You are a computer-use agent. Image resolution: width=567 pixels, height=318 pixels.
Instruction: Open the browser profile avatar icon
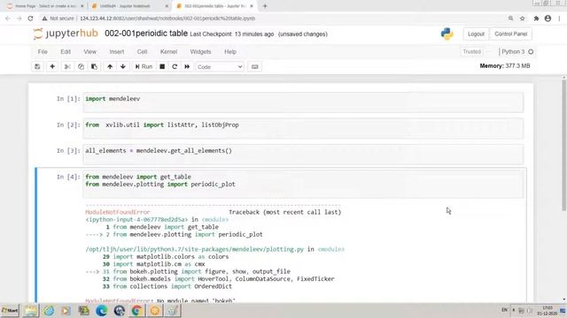point(548,19)
